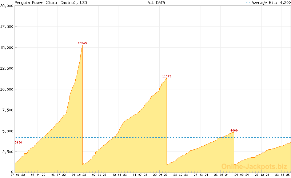Image resolution: width=291 pixels, height=178 pixels.
Task: Click the 15345 peak value label
Action: click(x=82, y=43)
